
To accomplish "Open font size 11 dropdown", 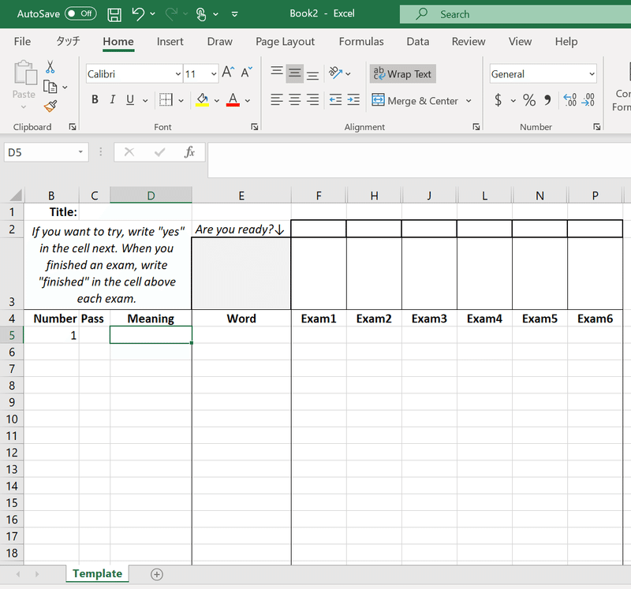I will pos(214,74).
